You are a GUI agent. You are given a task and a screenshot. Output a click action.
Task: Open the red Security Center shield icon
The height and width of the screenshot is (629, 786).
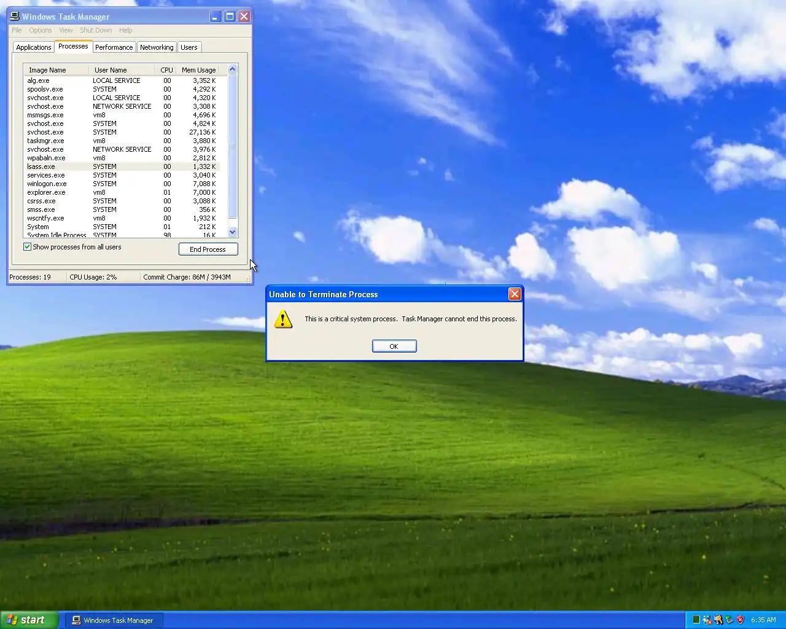[x=741, y=620]
